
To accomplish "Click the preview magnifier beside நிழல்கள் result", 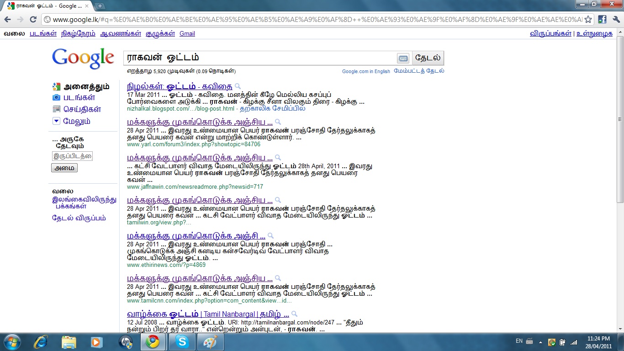I will pyautogui.click(x=238, y=86).
